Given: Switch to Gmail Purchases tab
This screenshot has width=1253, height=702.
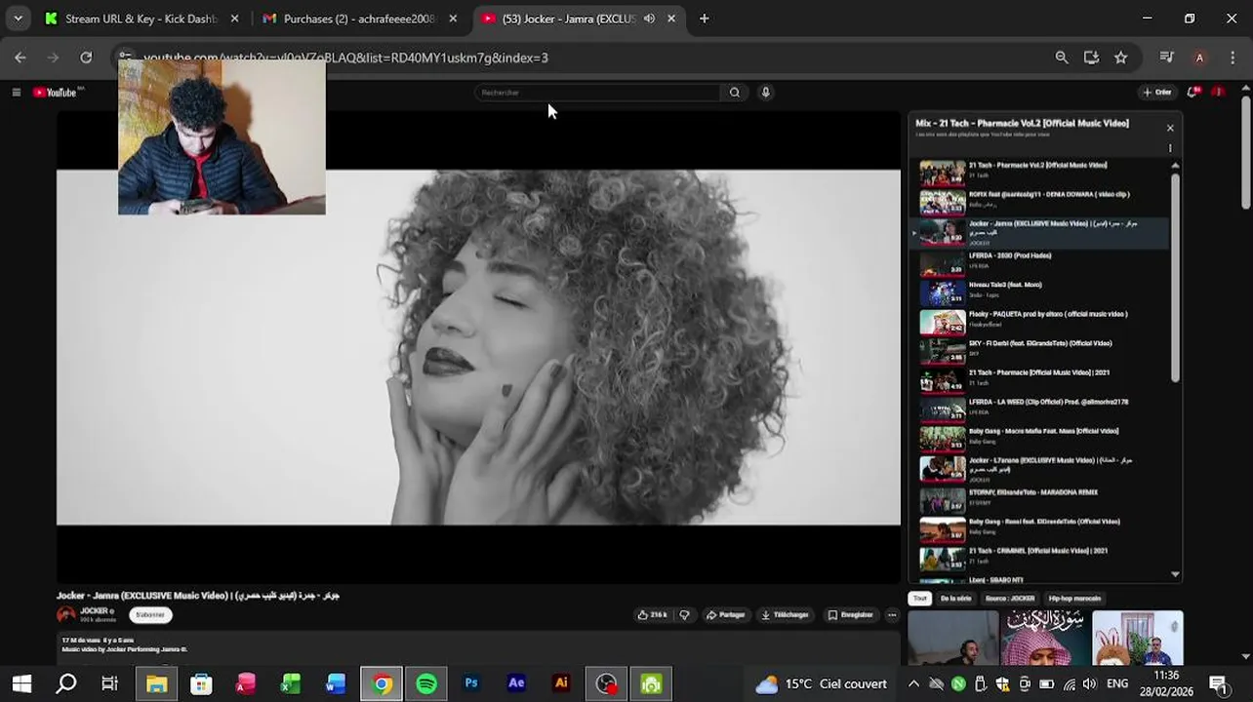Looking at the screenshot, I should (x=359, y=19).
